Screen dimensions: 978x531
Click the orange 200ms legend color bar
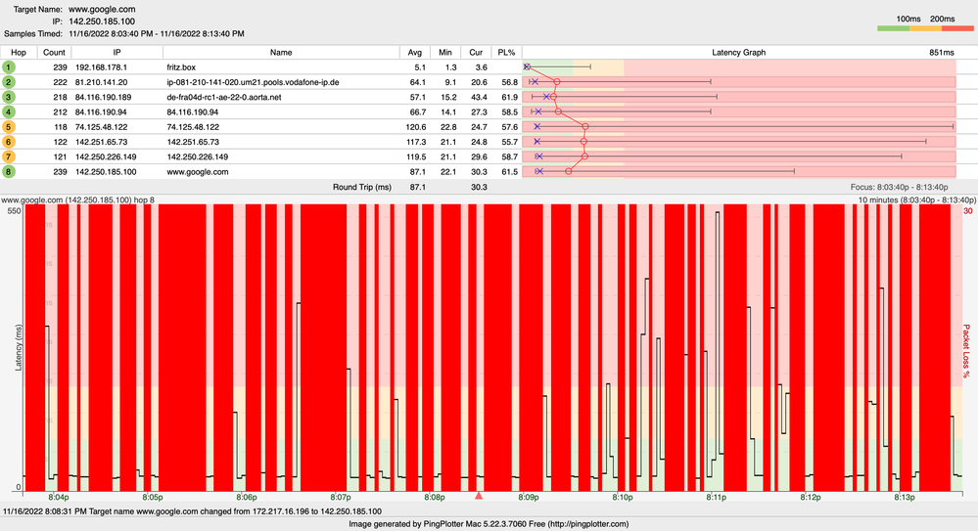tap(925, 28)
